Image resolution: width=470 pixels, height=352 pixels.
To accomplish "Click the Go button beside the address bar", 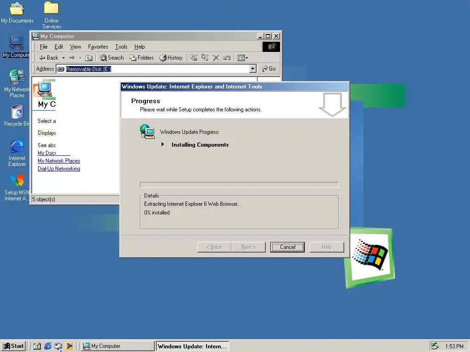I will 269,69.
